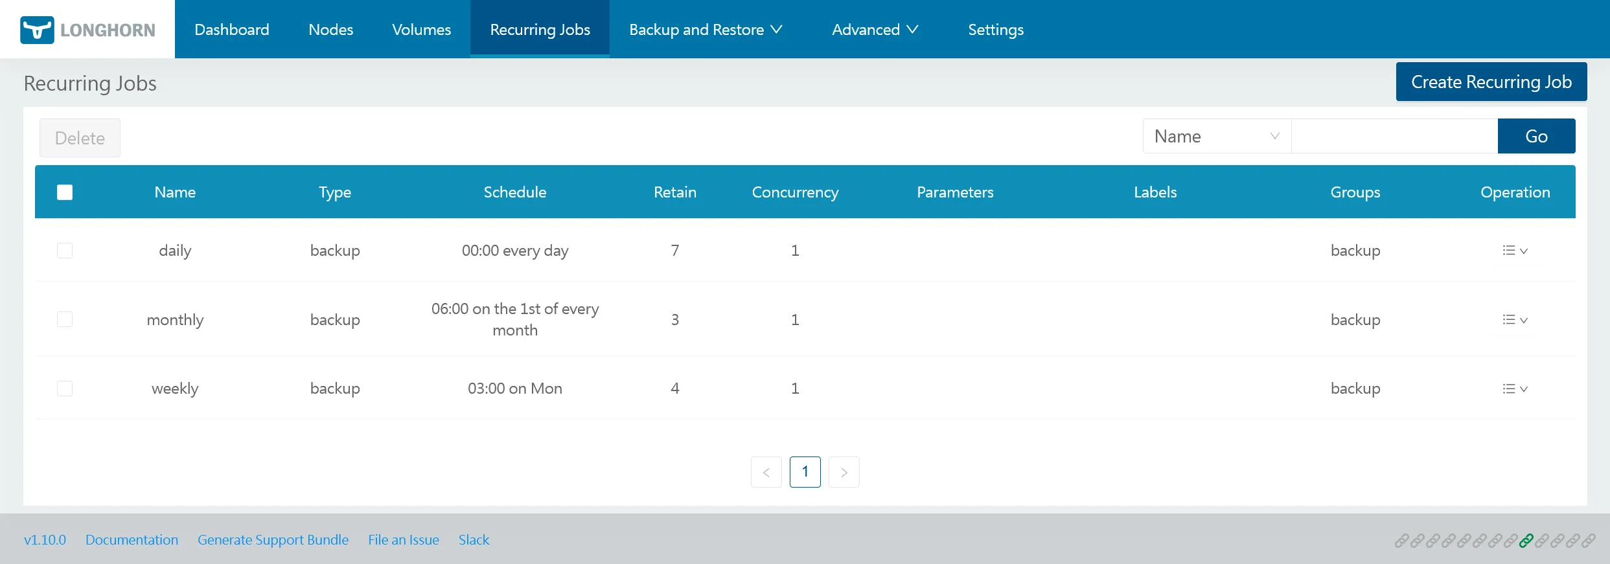The image size is (1610, 564).
Task: Click the Go search button
Action: (x=1536, y=136)
